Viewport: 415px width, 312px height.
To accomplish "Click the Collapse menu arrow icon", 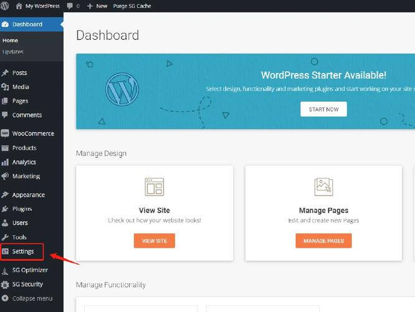I will click(x=5, y=298).
